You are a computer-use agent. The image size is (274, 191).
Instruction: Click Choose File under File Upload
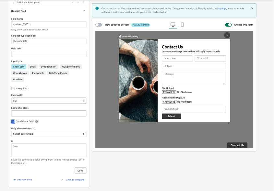coord(169,92)
